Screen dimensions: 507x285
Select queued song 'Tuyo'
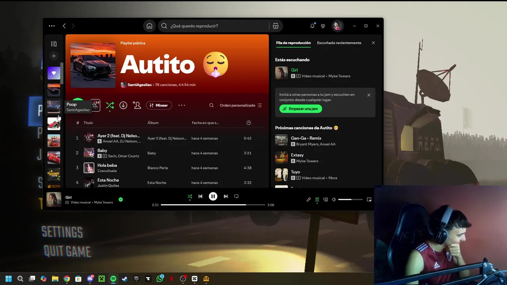pos(325,175)
